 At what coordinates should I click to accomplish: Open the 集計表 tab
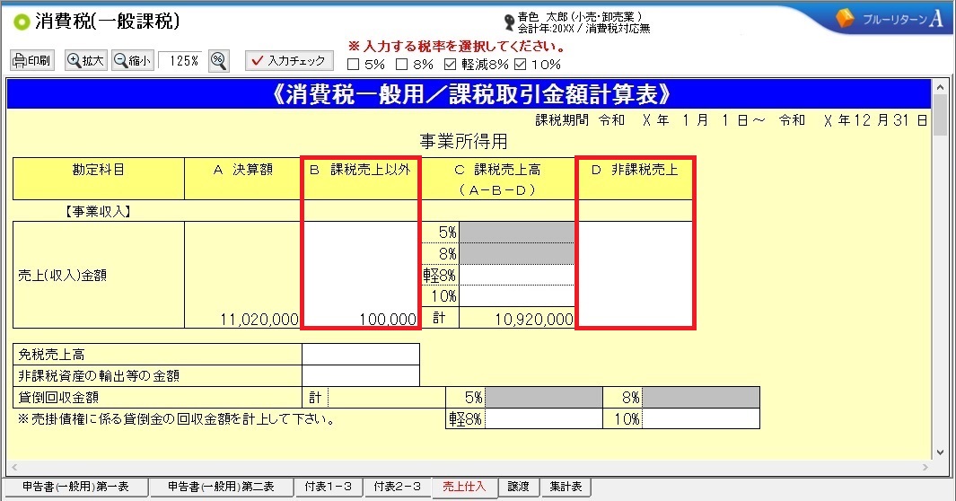coord(566,487)
